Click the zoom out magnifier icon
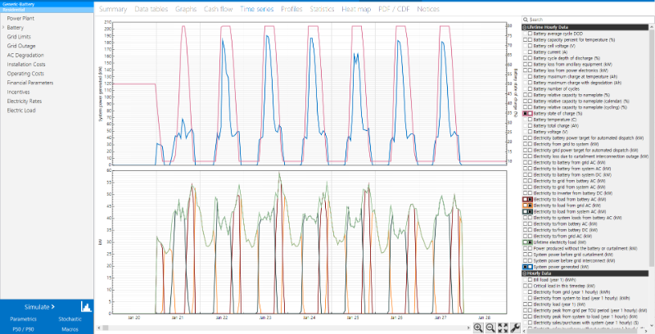655x334 pixels. (x=490, y=327)
